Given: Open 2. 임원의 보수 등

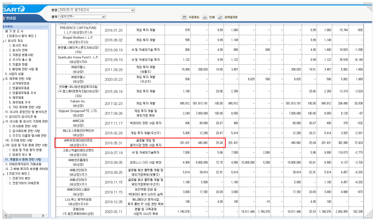Looking at the screenshot, I should point(20,155).
